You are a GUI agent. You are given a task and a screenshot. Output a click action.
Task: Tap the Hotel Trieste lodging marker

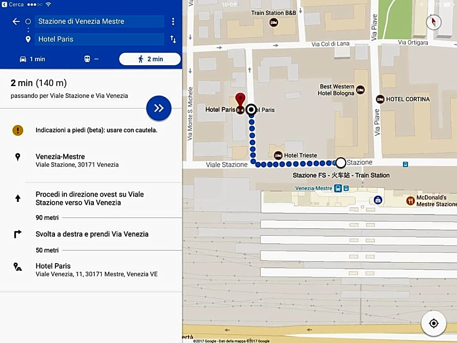[278, 156]
